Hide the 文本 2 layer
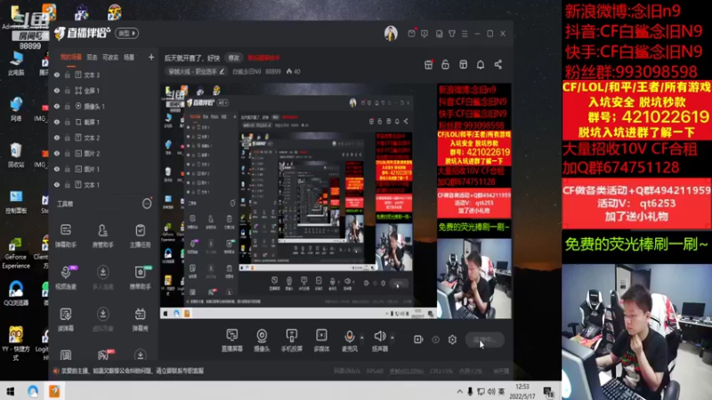 coord(57,138)
